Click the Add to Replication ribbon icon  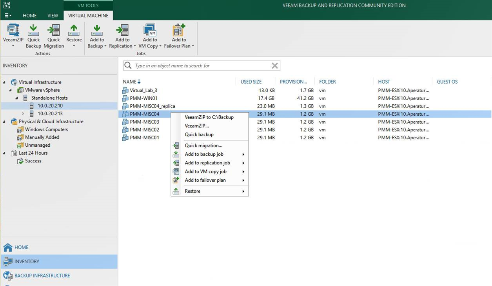click(122, 30)
